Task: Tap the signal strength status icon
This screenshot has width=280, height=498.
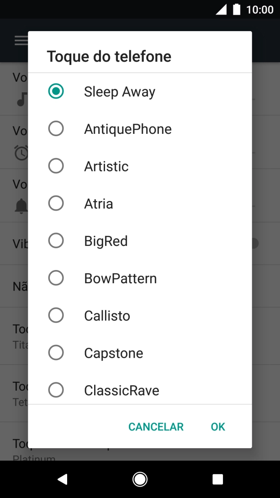Action: [221, 10]
